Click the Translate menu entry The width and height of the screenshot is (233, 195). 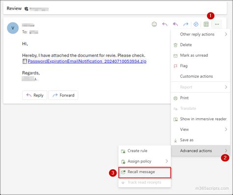coord(201,108)
